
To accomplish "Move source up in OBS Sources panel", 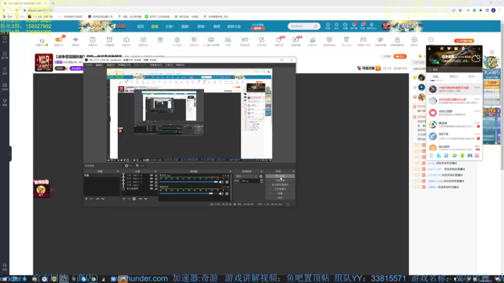I will pyautogui.click(x=140, y=199).
